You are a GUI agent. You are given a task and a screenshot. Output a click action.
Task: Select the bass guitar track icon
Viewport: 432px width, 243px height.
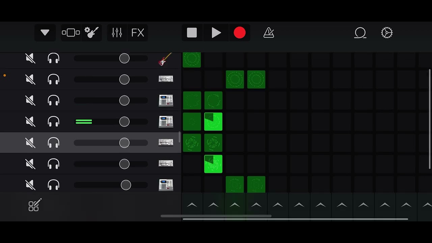point(165,59)
